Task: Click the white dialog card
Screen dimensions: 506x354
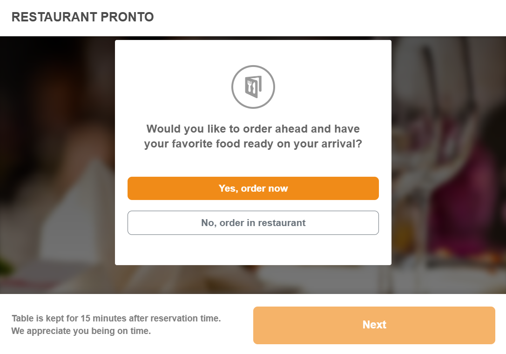Action: 253,251
